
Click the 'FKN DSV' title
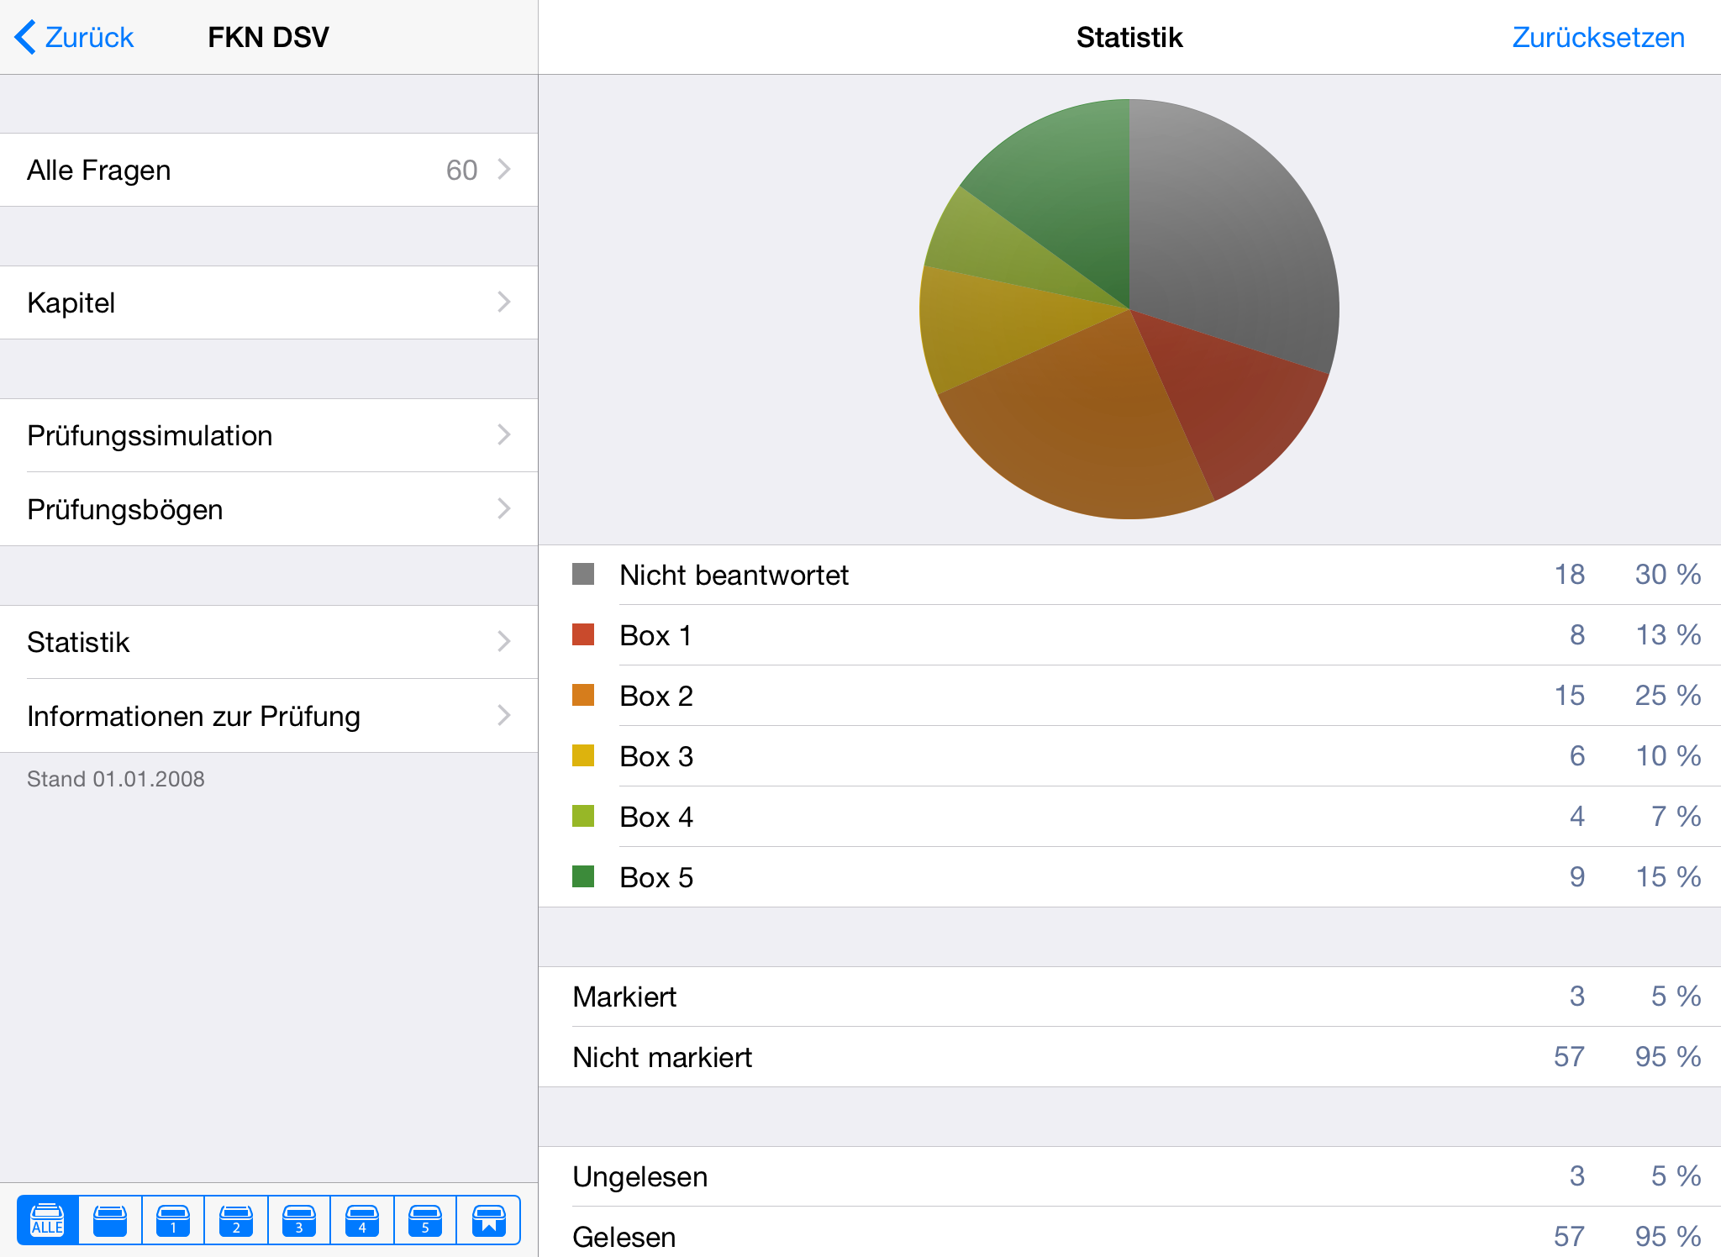(268, 37)
